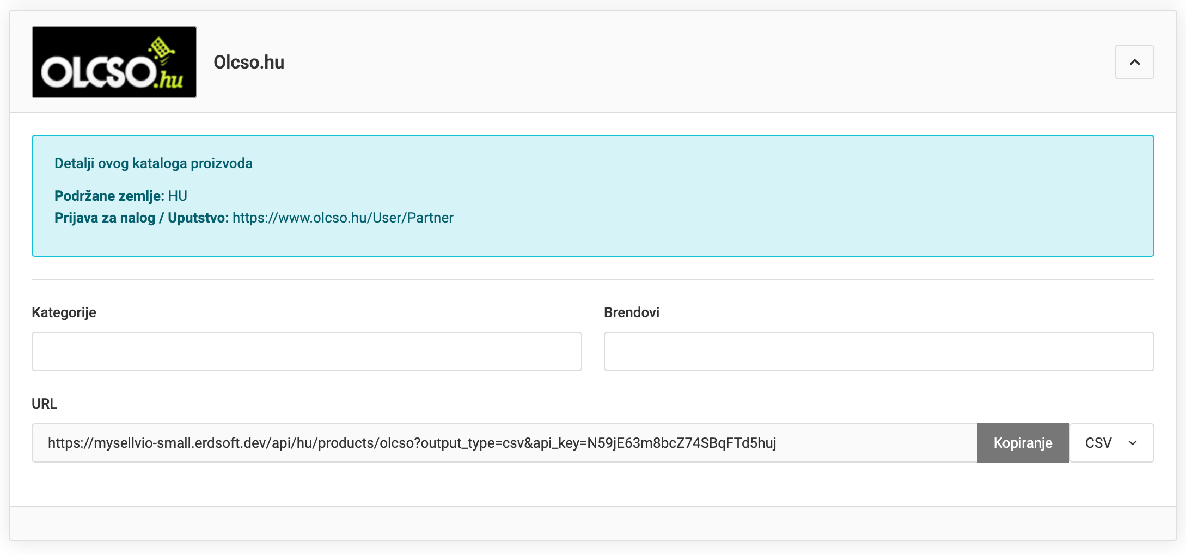
Task: Click the Olcso.hu title text
Action: (x=248, y=62)
